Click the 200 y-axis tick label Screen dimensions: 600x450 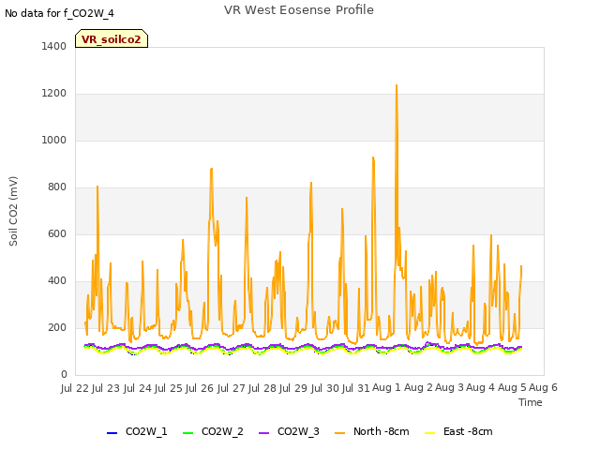[x=57, y=327]
